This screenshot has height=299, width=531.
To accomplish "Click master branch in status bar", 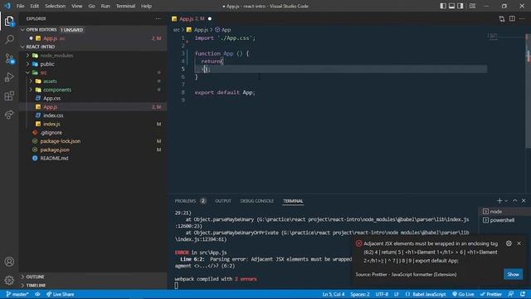I will pyautogui.click(x=17, y=294).
